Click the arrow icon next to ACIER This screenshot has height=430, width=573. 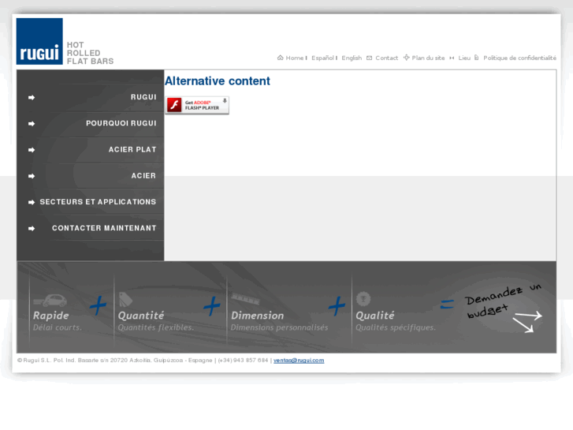(32, 176)
